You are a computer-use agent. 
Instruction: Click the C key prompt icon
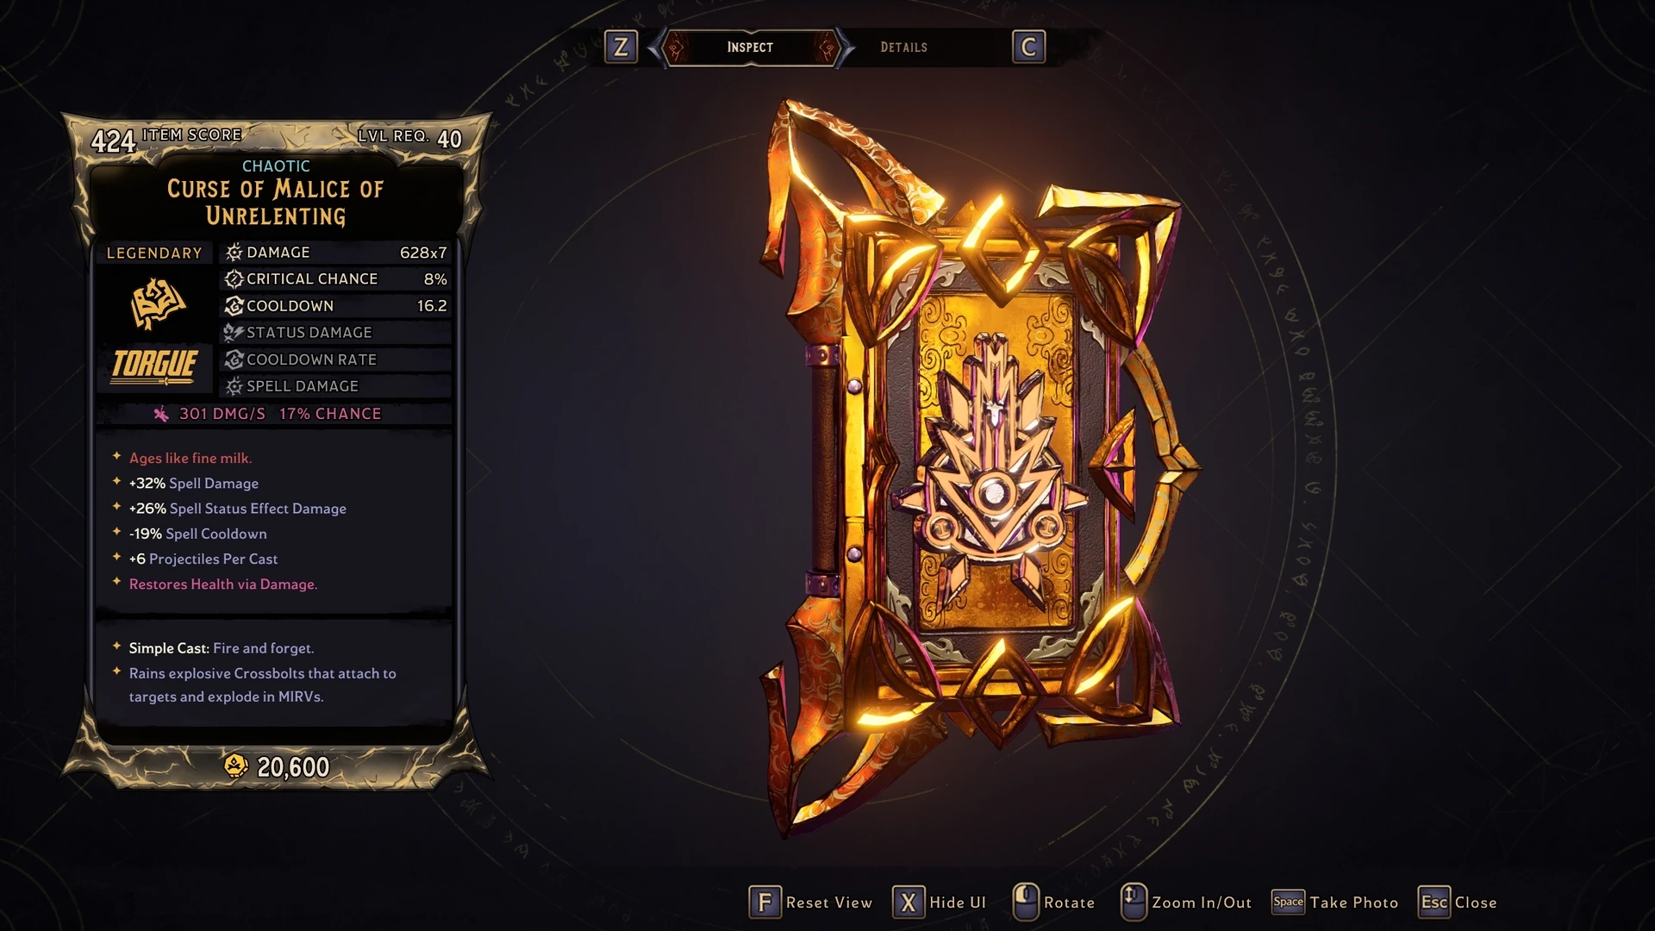pyautogui.click(x=1028, y=47)
